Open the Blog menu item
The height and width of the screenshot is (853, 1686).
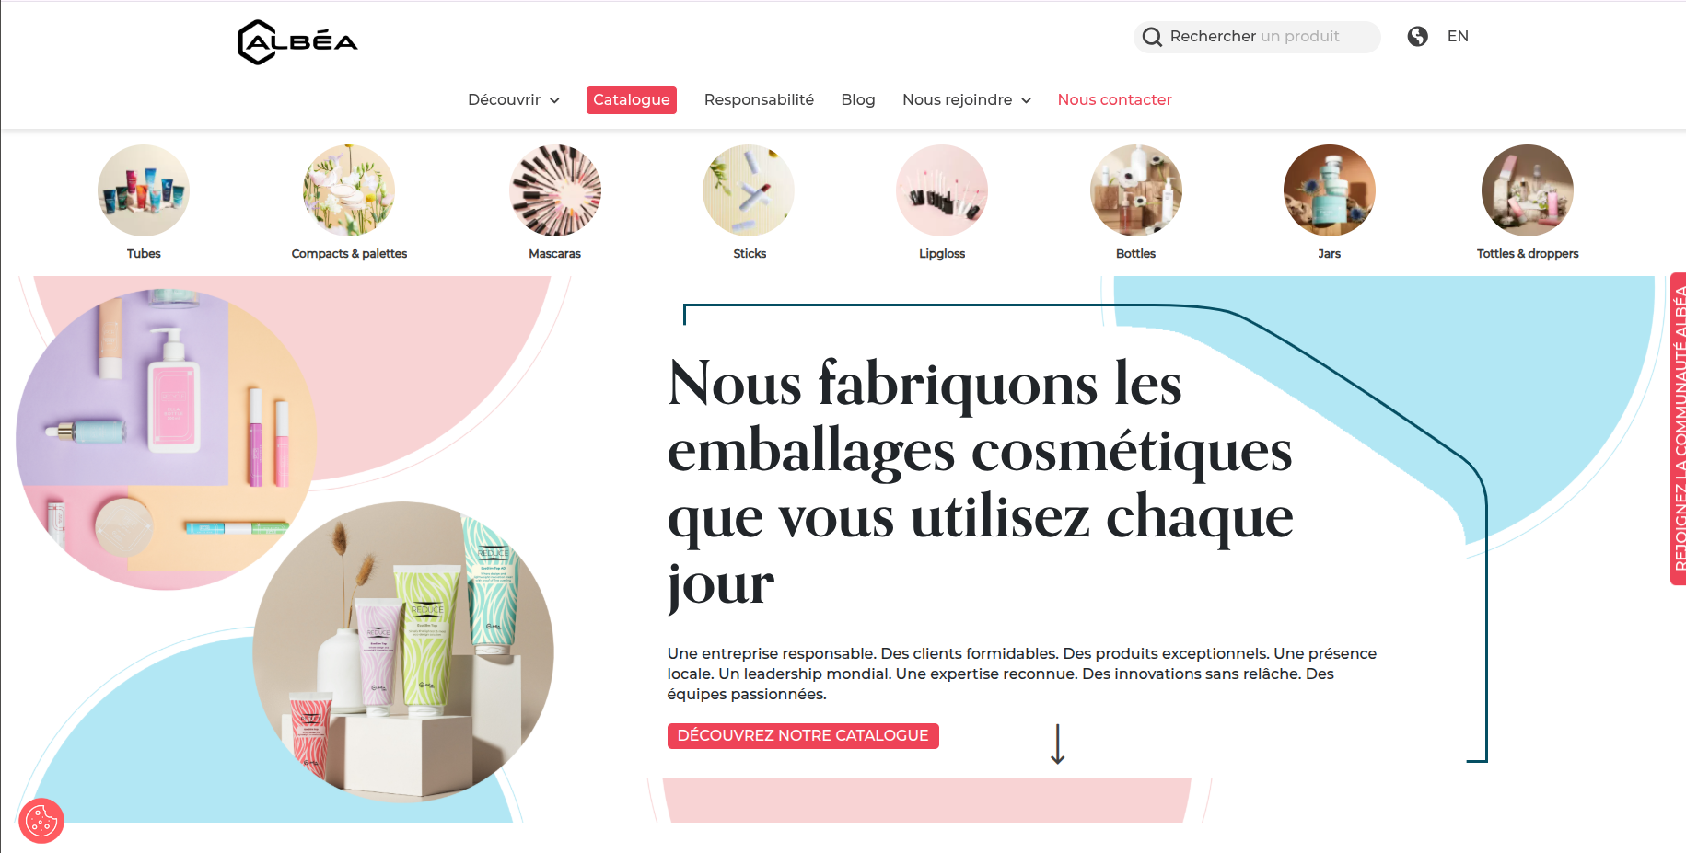(x=858, y=99)
